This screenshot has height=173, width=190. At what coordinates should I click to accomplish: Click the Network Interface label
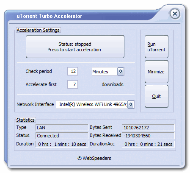[x=35, y=104]
